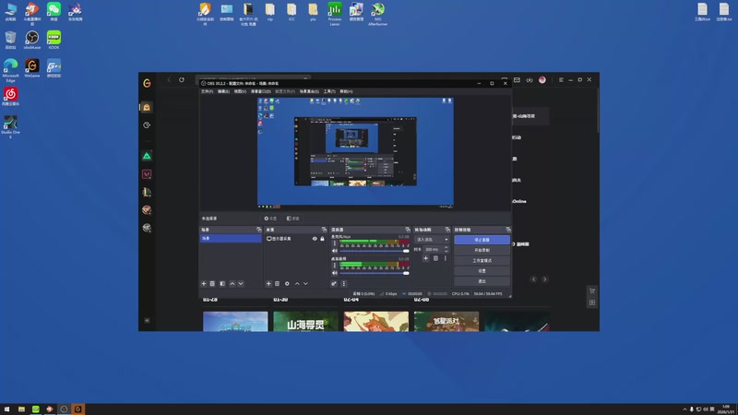
Task: Move source up with the up arrow in Sources panel
Action: click(297, 284)
